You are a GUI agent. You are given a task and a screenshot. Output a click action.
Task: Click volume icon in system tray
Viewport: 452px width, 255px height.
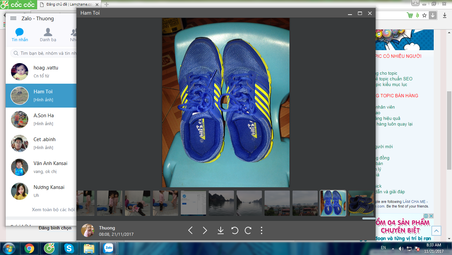pyautogui.click(x=401, y=248)
